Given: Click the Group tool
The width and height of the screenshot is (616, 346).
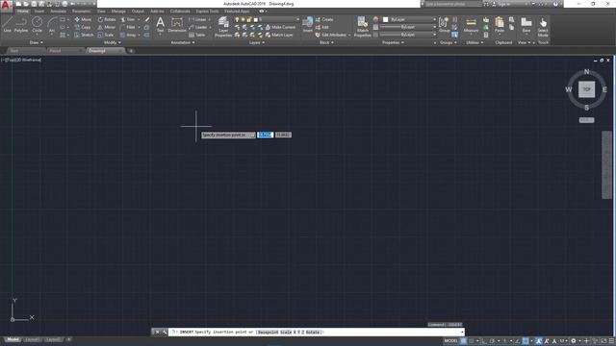Looking at the screenshot, I should (445, 24).
